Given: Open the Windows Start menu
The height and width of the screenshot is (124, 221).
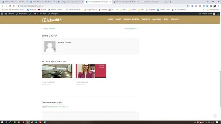Looking at the screenshot, I should [2, 122].
